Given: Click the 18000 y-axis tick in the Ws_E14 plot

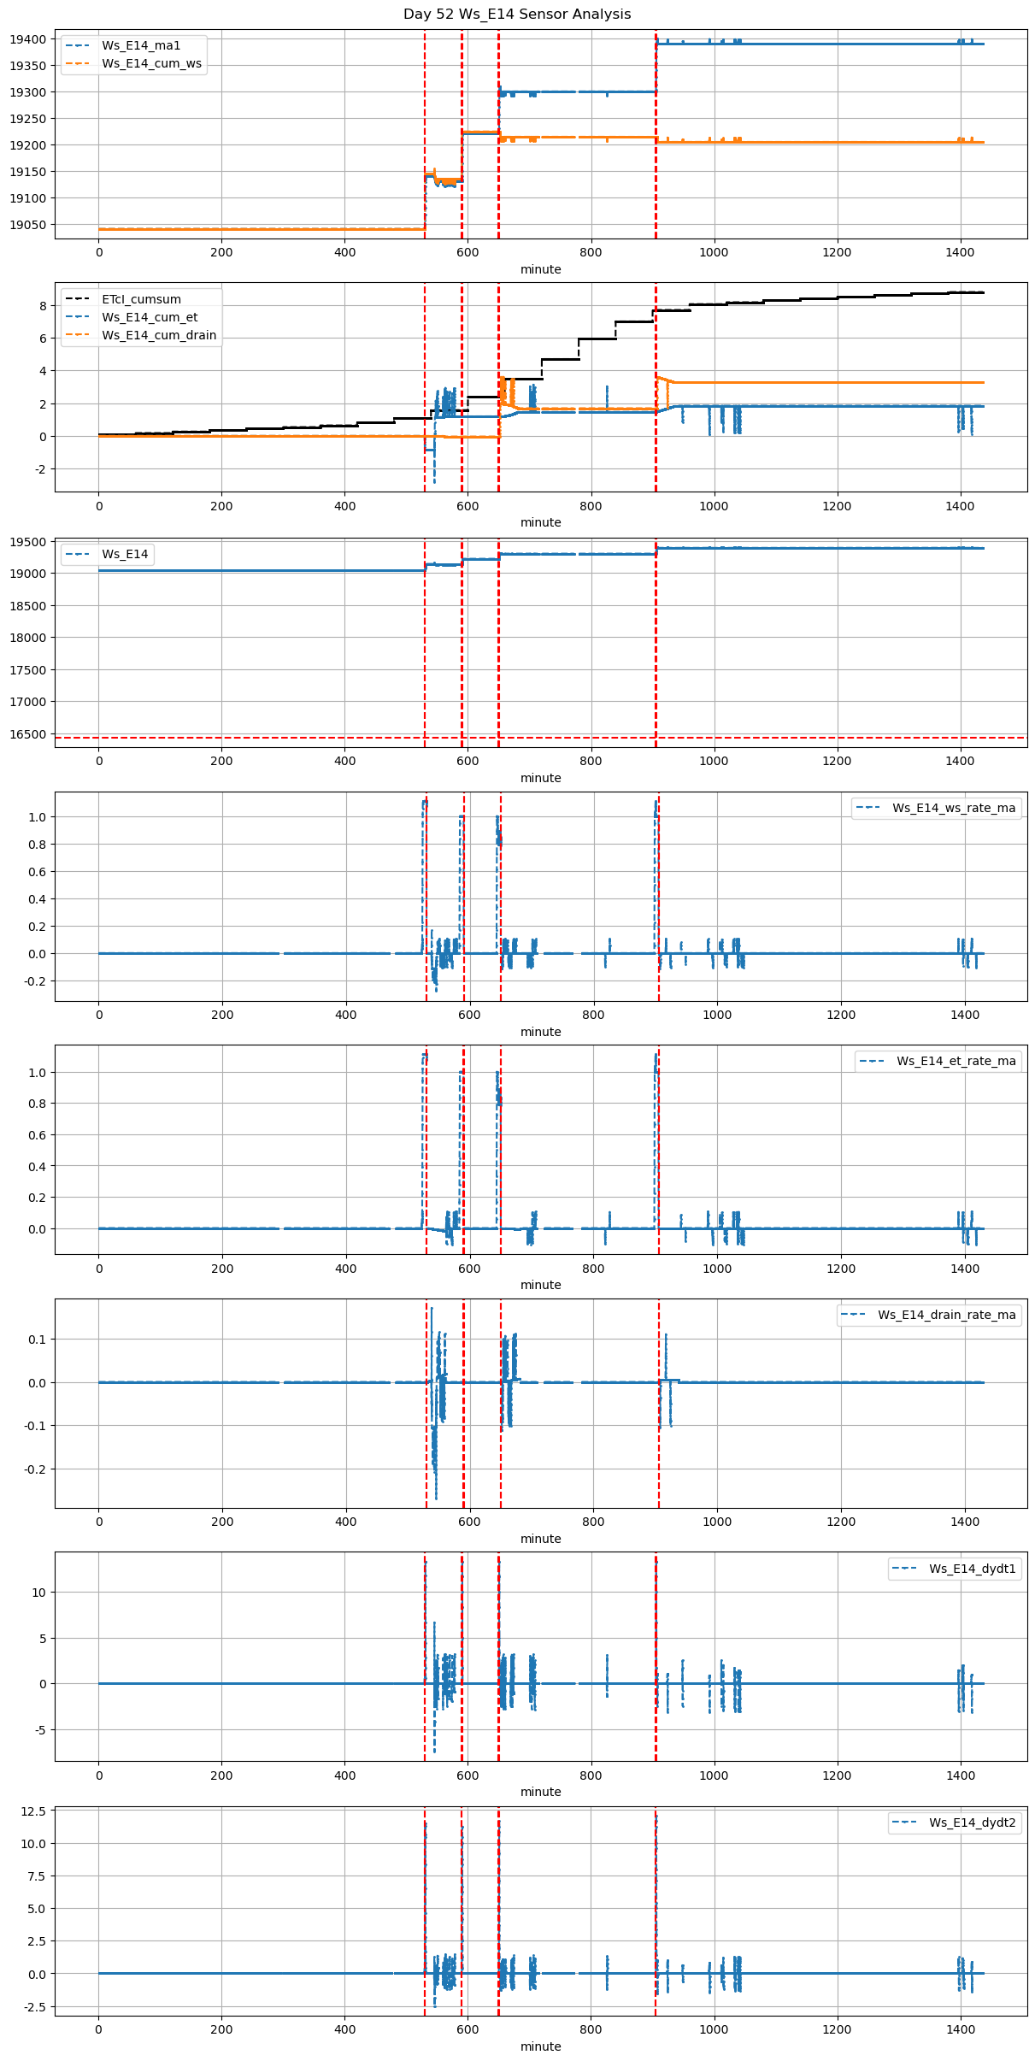Looking at the screenshot, I should (x=27, y=638).
